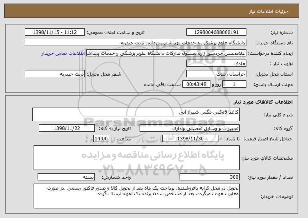Click the unit of measure field بسته
Image resolution: width=308 pixels, height=218 pixels.
click(x=66, y=177)
